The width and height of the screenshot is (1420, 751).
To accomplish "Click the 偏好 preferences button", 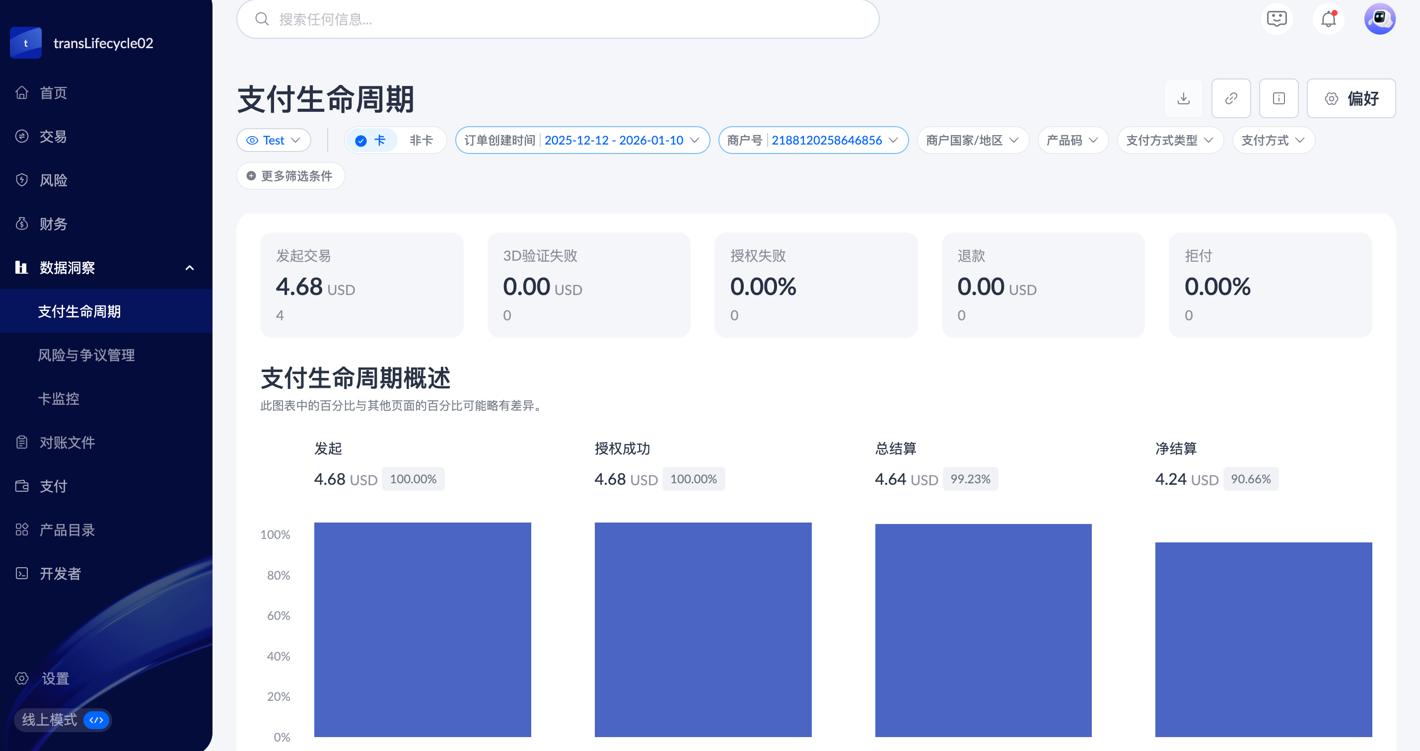I will pos(1350,99).
